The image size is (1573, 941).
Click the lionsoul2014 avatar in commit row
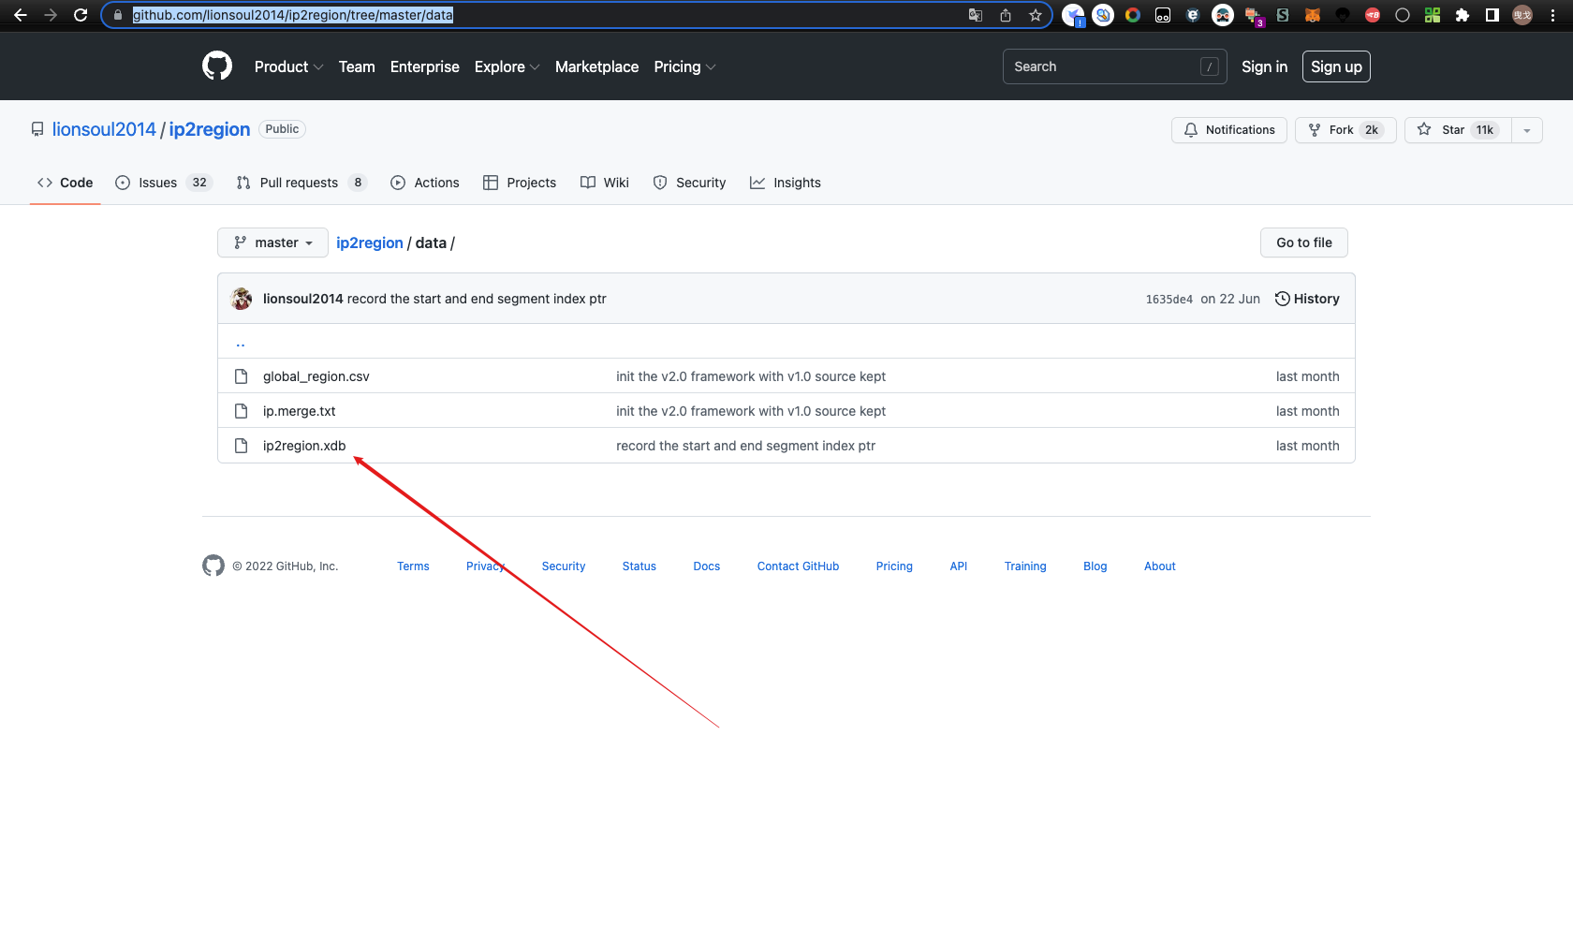[242, 299]
